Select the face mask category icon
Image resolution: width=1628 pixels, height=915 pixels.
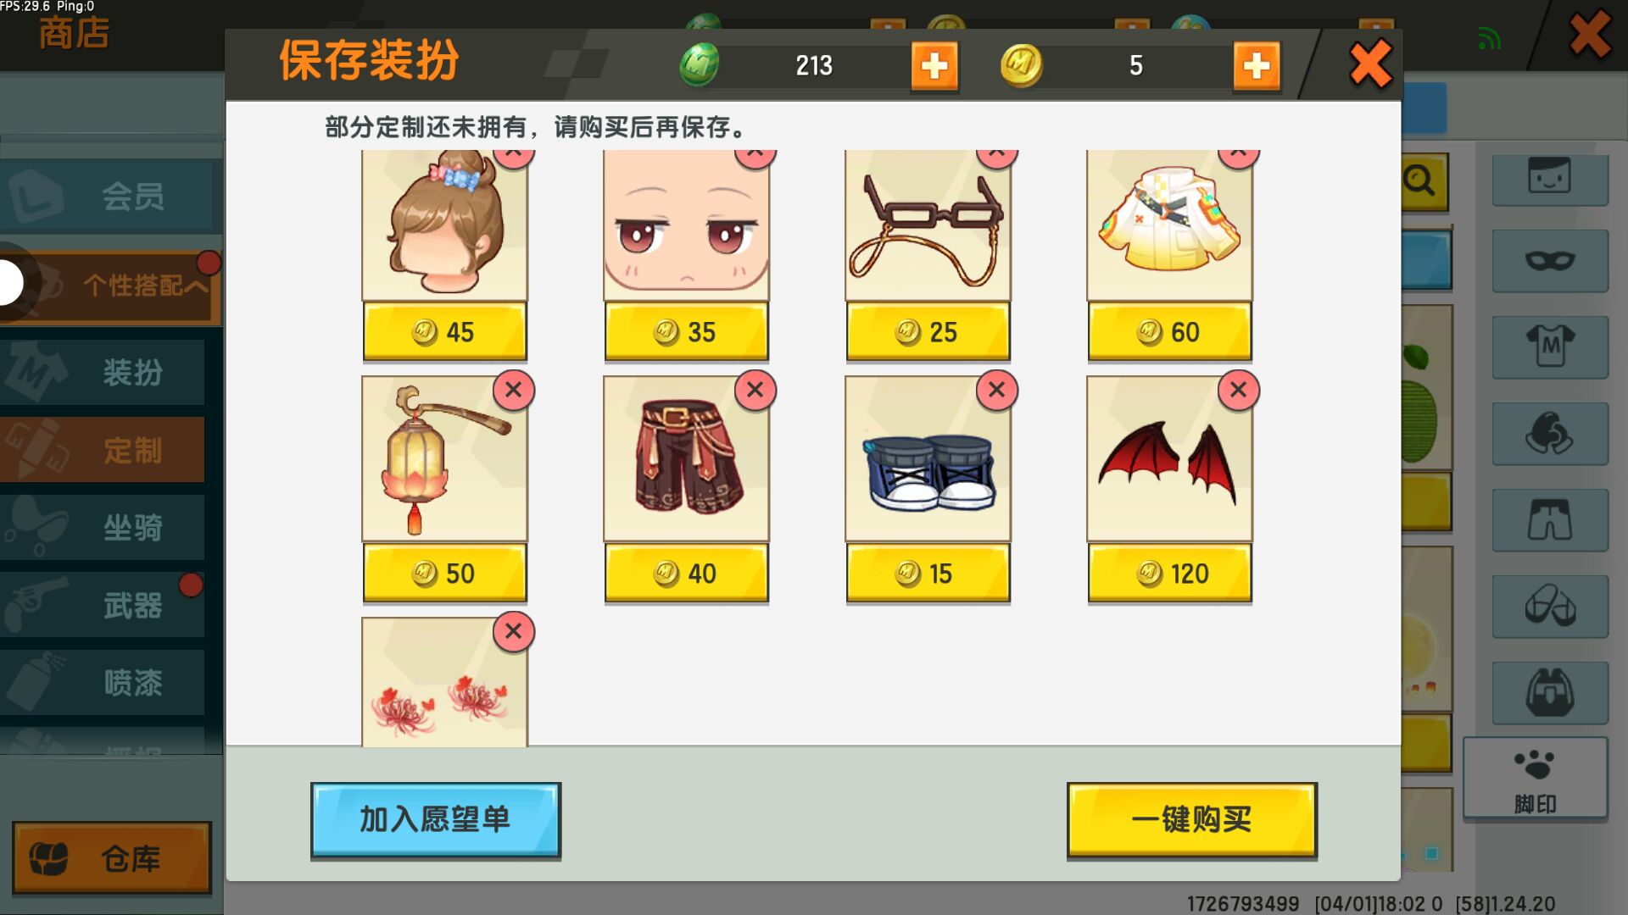[x=1550, y=261]
